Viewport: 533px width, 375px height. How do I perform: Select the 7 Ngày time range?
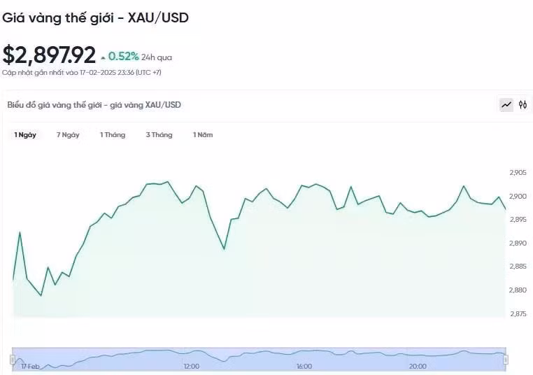coord(68,134)
